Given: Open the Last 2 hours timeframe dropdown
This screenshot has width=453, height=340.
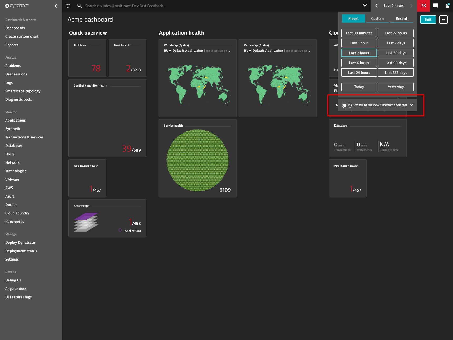Looking at the screenshot, I should tap(393, 6).
